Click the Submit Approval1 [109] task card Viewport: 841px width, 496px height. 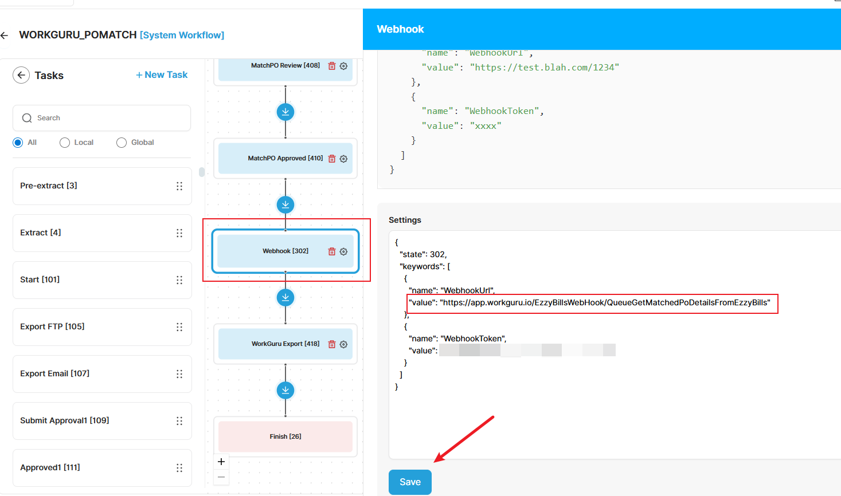[102, 421]
